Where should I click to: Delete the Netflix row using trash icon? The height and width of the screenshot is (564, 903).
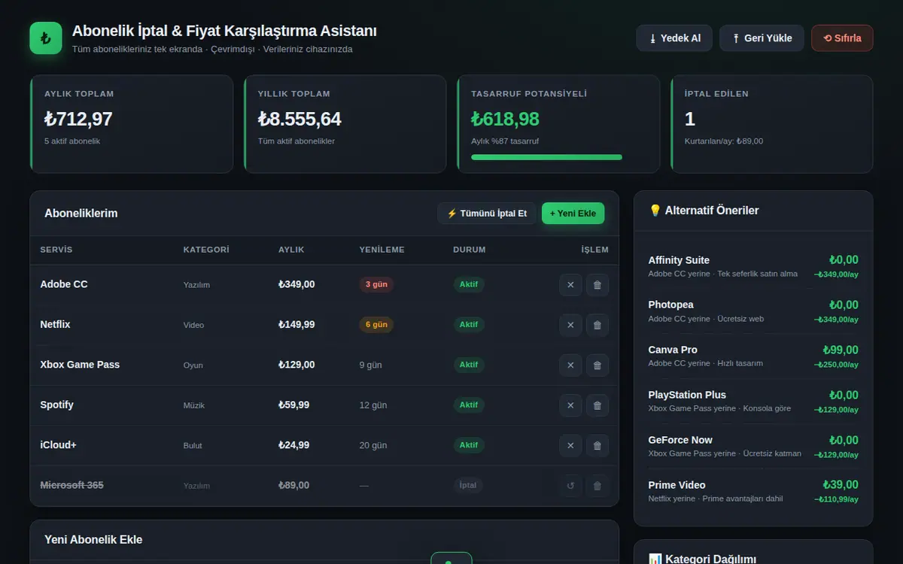tap(597, 325)
